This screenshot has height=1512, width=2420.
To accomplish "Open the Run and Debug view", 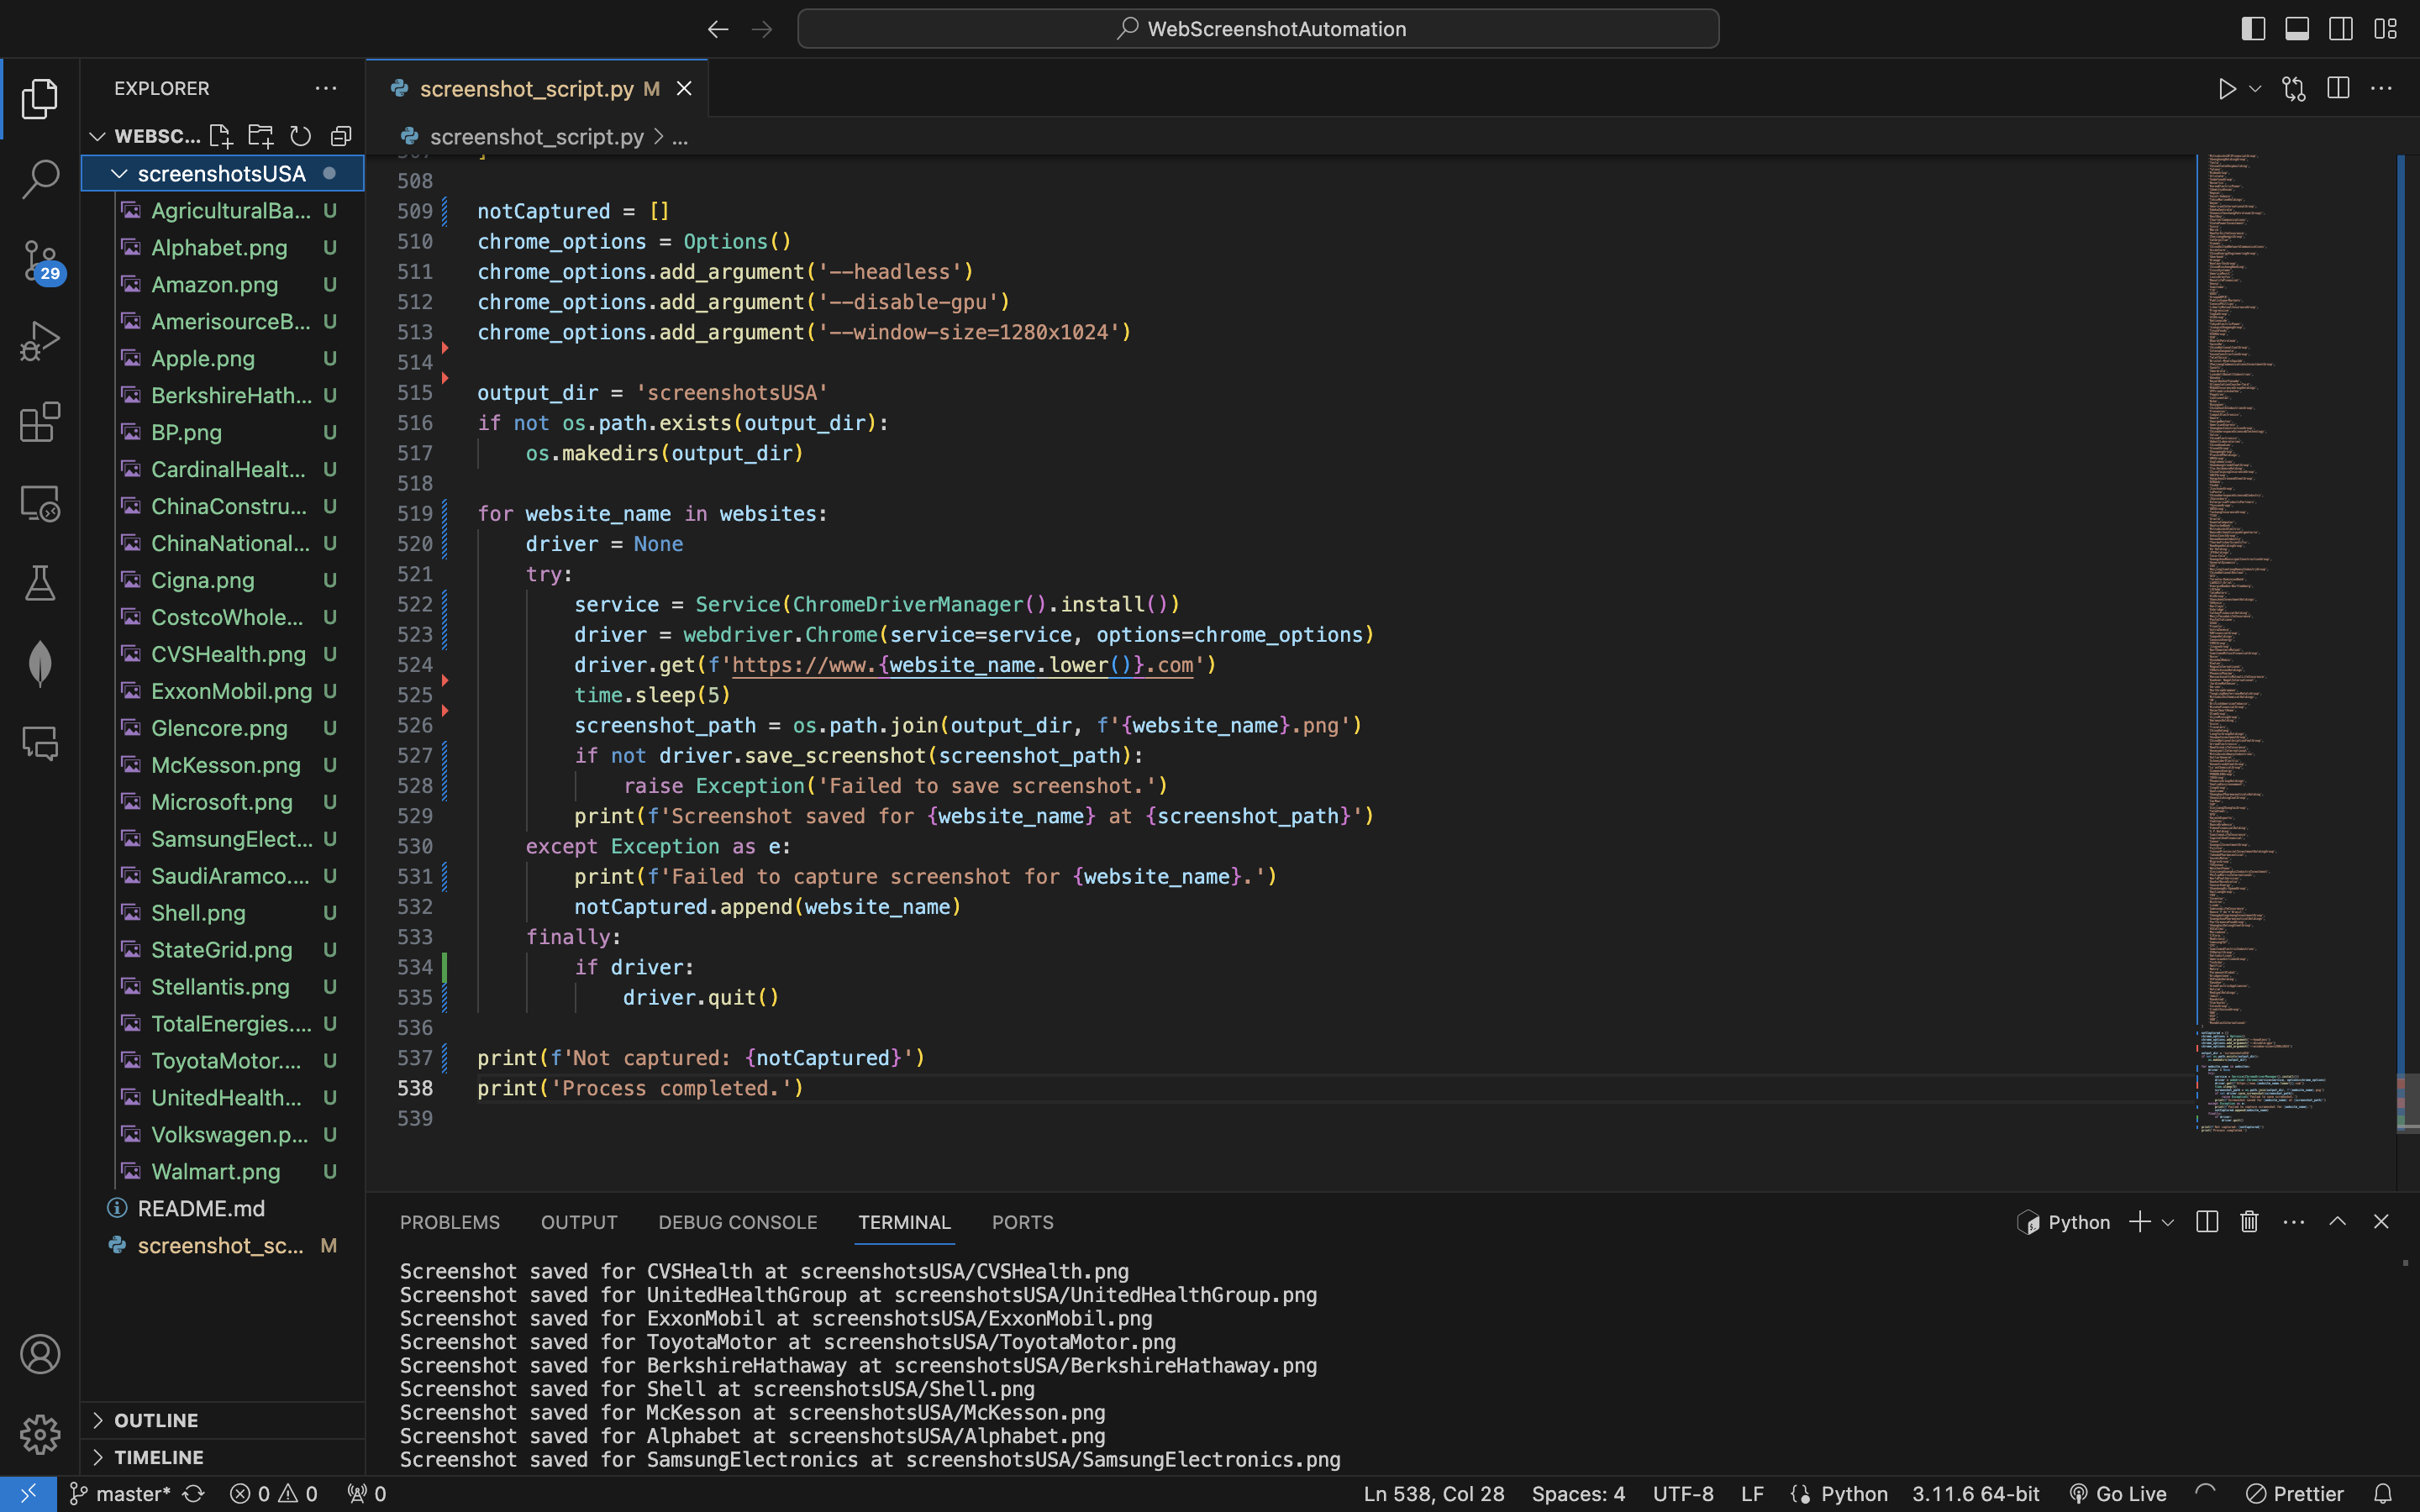I will click(x=40, y=341).
